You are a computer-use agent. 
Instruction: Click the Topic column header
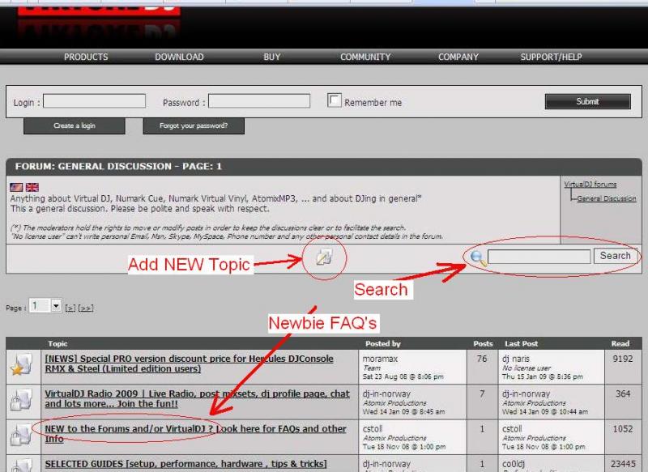tap(58, 343)
